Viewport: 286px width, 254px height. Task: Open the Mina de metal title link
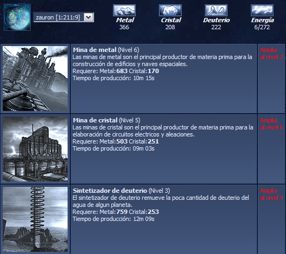click(x=95, y=50)
